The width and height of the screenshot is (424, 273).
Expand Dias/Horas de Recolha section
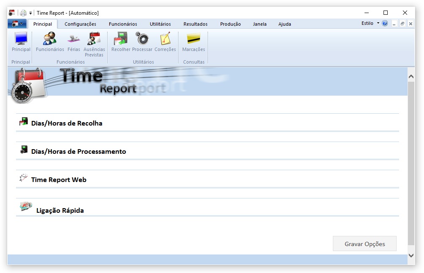pyautogui.click(x=208, y=123)
